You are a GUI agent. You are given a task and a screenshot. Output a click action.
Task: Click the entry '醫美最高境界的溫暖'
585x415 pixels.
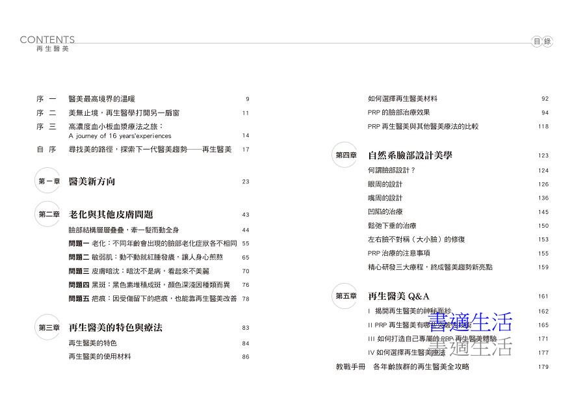click(102, 99)
